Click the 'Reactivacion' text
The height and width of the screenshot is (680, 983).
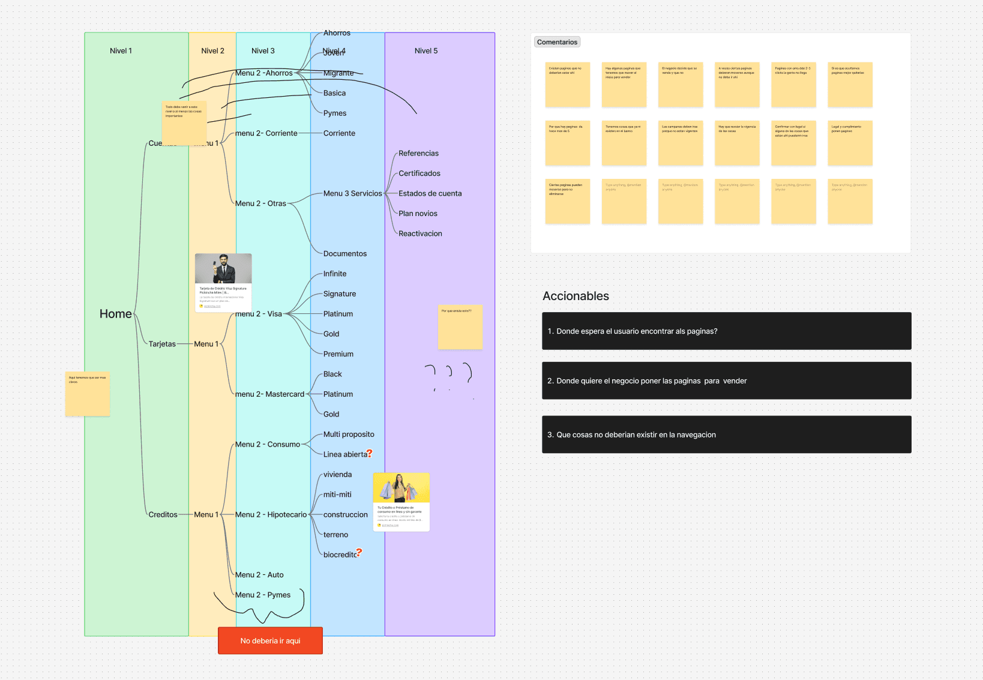tap(420, 233)
